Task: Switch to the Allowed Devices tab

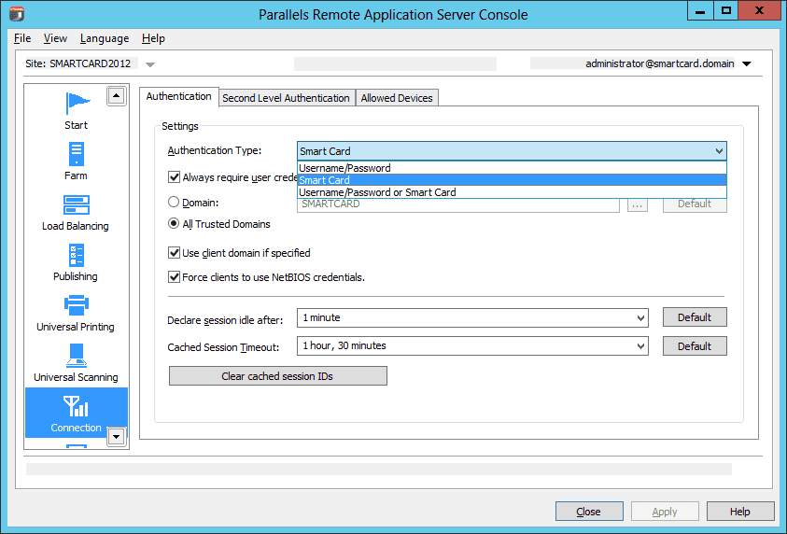Action: click(x=397, y=98)
